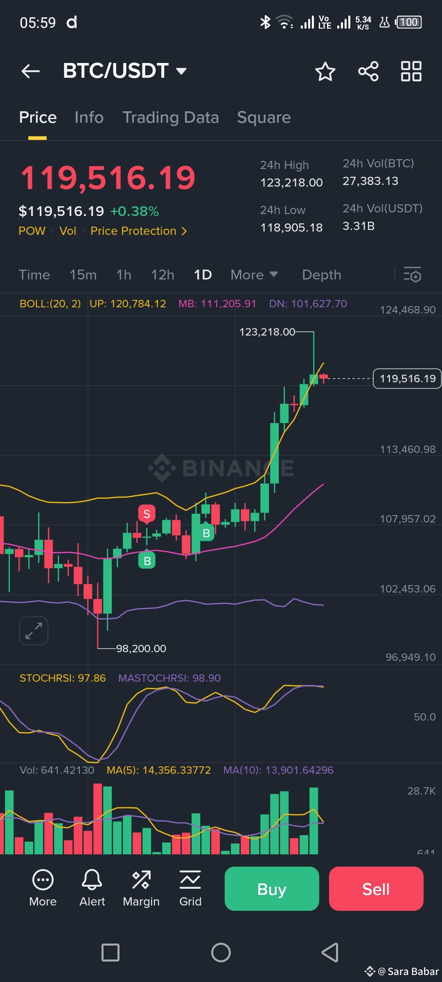The image size is (442, 982).
Task: Tap the UP: 120,784.12 Bollinger value
Action: [x=128, y=304]
